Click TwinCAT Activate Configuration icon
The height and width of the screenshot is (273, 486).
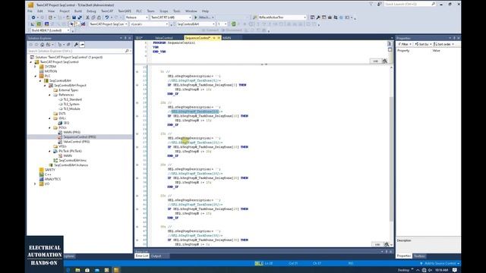(33, 24)
